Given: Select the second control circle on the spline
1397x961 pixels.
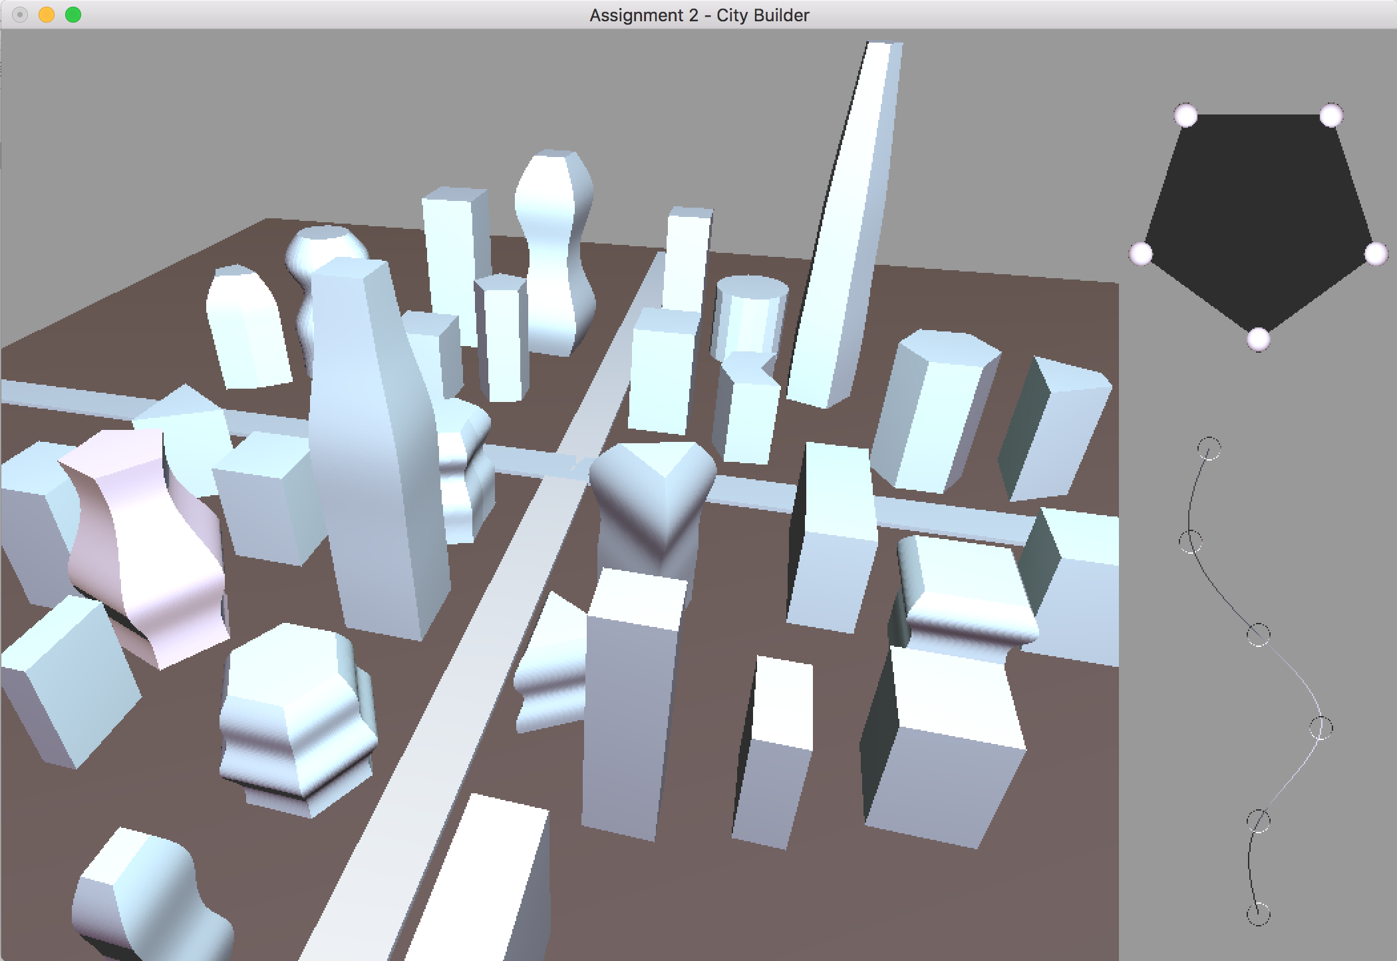Looking at the screenshot, I should [x=1191, y=541].
